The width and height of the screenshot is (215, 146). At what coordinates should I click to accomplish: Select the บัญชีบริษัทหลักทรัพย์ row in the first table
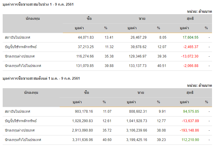(107, 47)
